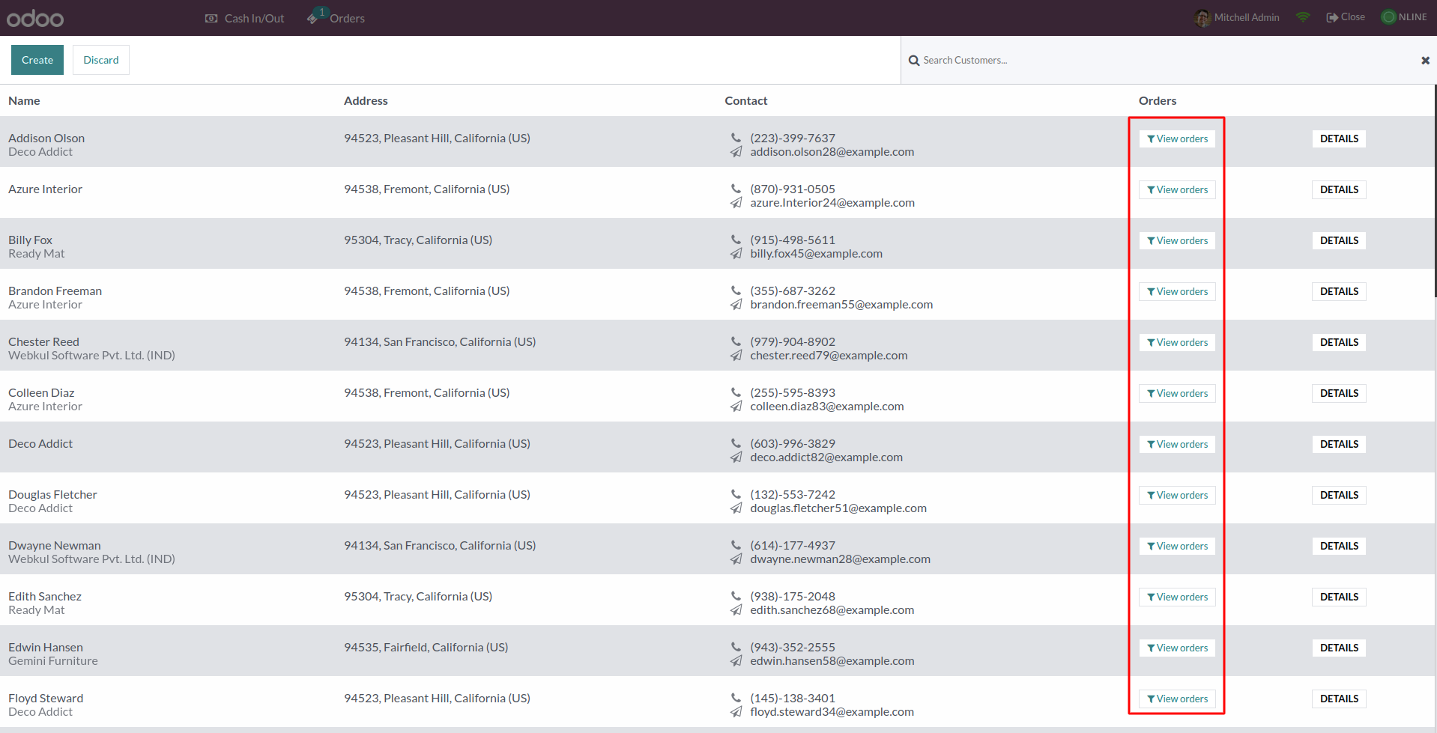Screen dimensions: 1437x733
Task: Select customer Billy Fox
Action: coord(30,240)
